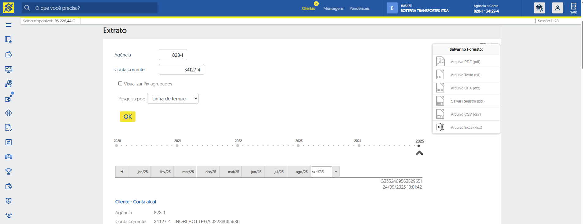Expand the set/25 month dropdown arrow
This screenshot has height=224, width=583.
point(336,172)
